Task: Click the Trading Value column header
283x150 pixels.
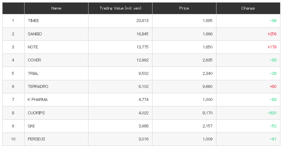Action: 120,8
